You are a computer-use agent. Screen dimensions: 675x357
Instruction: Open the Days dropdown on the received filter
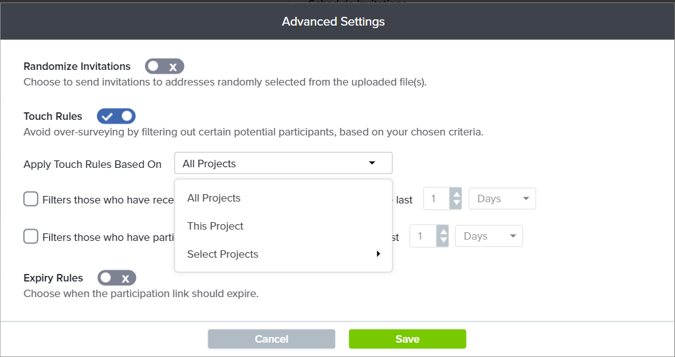click(x=502, y=198)
